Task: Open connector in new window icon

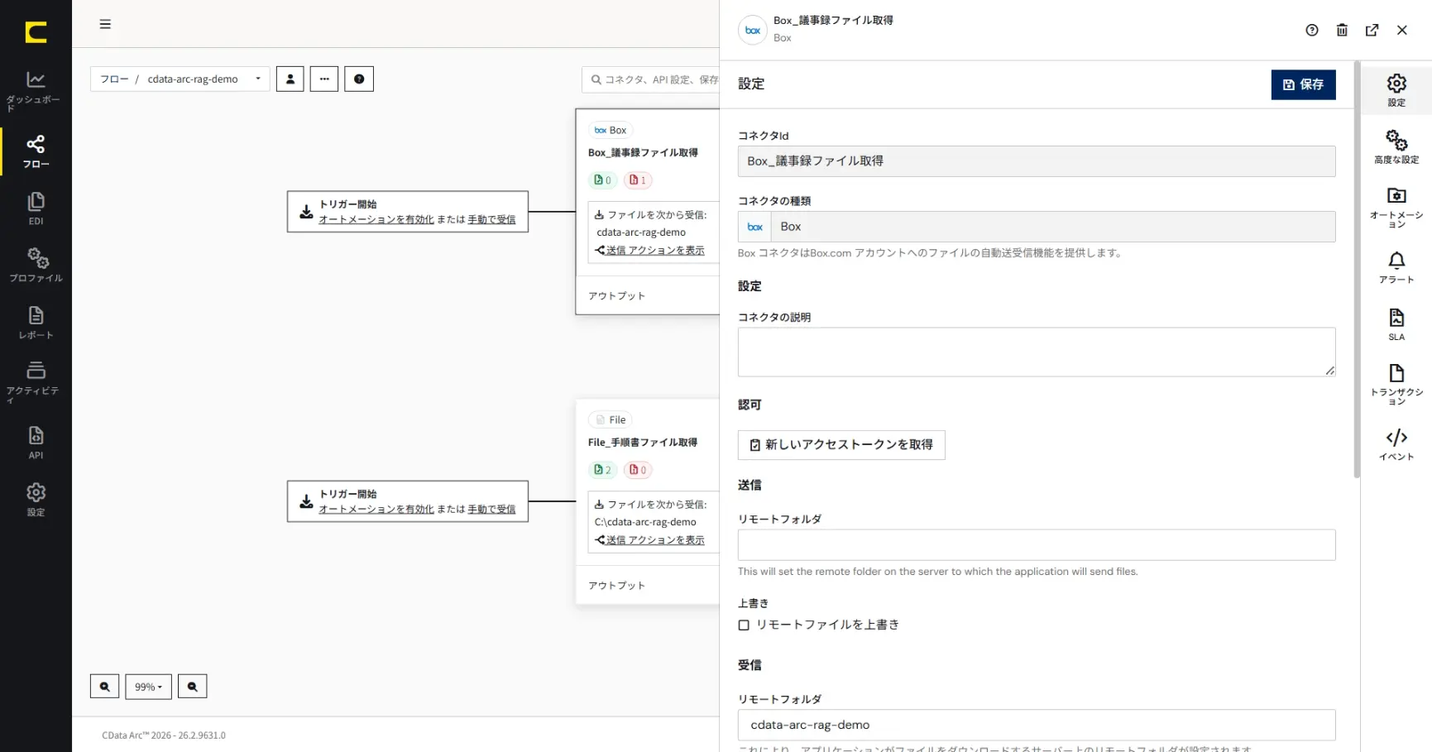Action: [1372, 30]
